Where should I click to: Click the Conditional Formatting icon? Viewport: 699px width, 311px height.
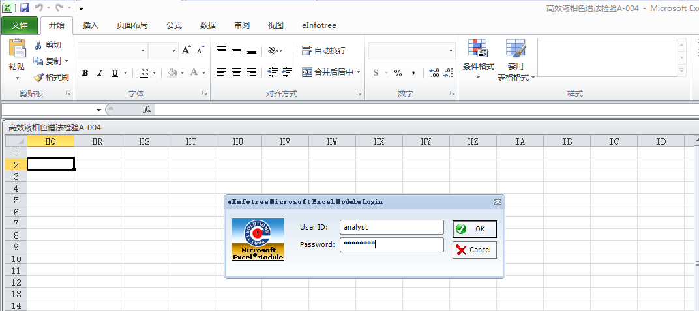478,50
